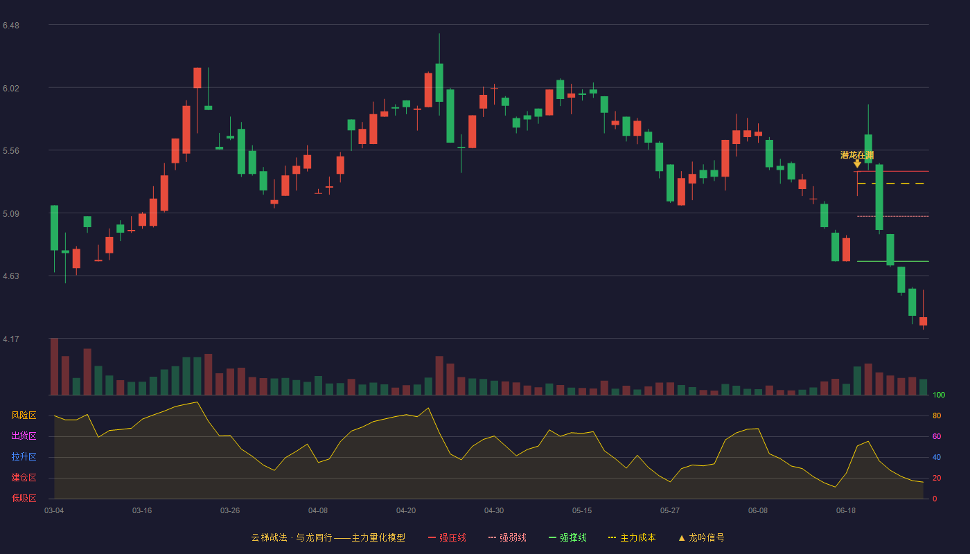Screen dimensions: 970x554
Task: Click the yellow arrow under 潜龙在渊
Action: [x=857, y=164]
